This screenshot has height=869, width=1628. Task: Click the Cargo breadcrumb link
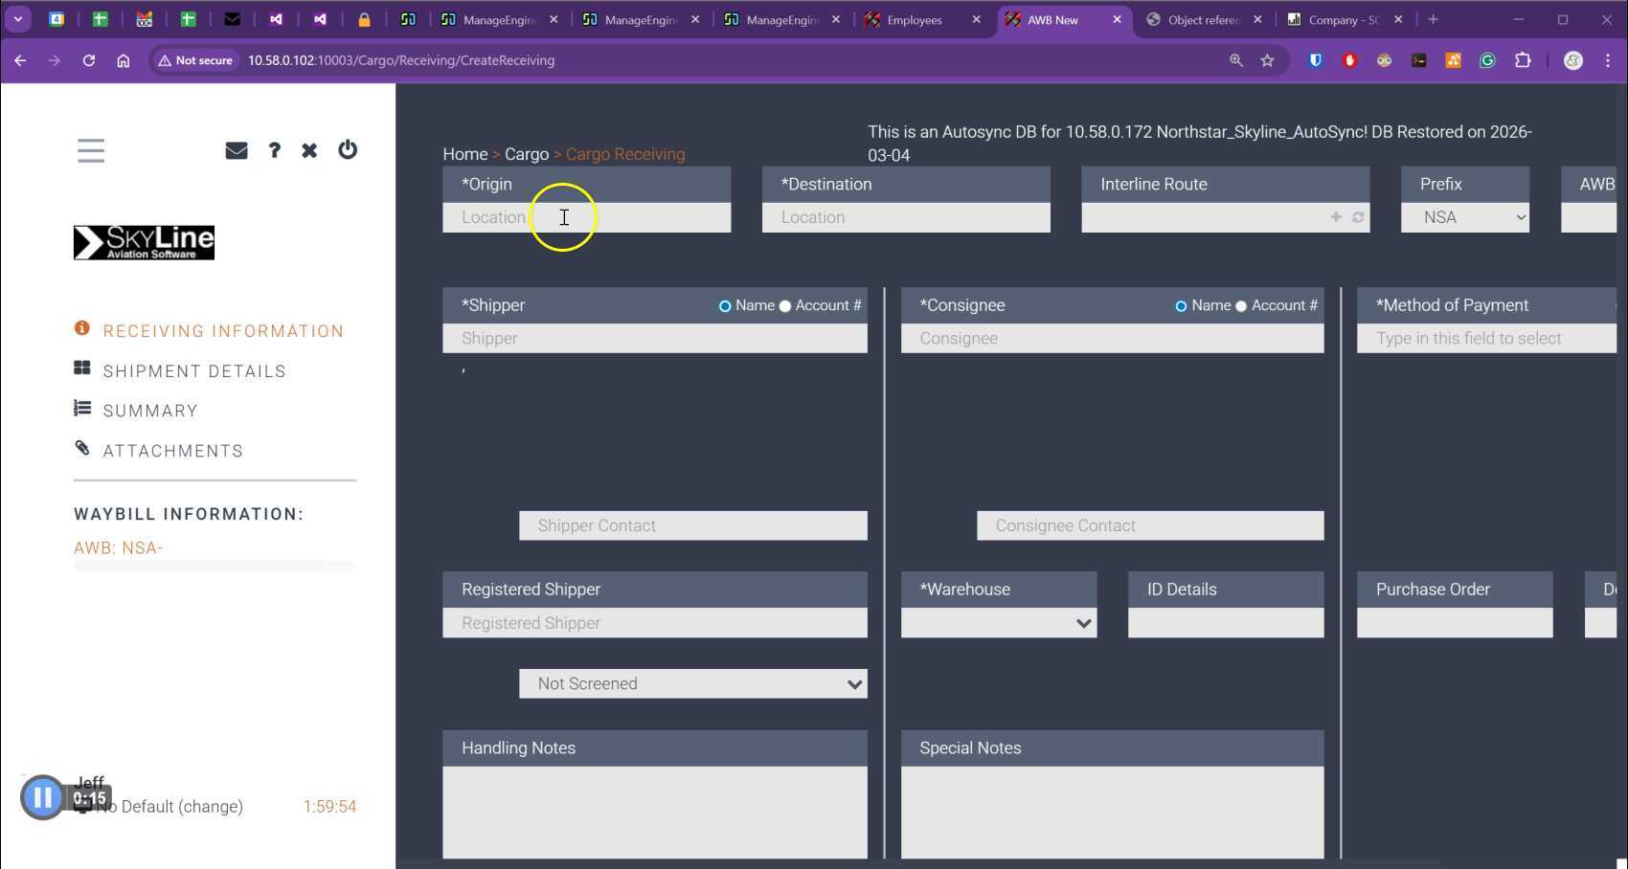pyautogui.click(x=526, y=154)
